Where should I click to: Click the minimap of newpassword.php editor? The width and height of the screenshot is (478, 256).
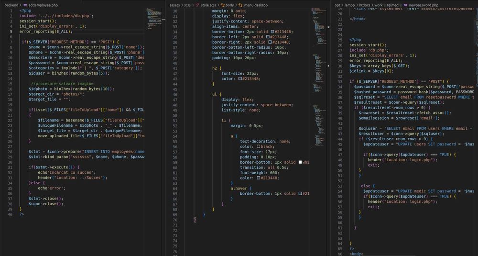click(476, 131)
